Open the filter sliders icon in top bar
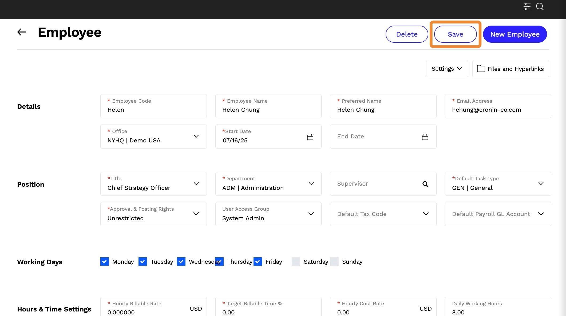 [x=527, y=6]
